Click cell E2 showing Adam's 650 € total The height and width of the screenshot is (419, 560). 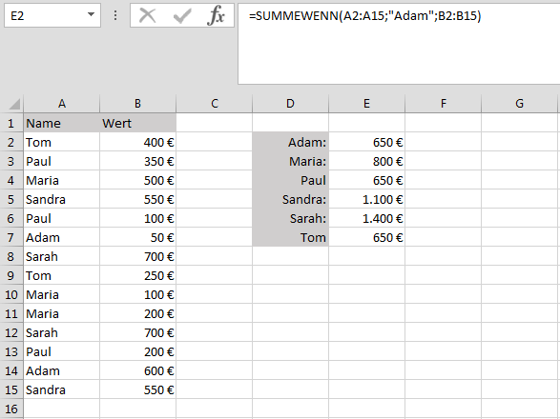(366, 142)
